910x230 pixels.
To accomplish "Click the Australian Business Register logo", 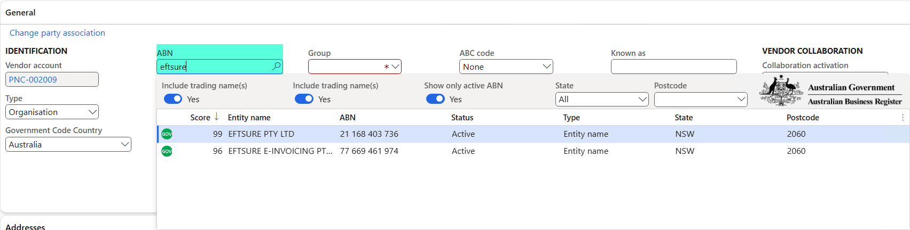I will pyautogui.click(x=830, y=91).
